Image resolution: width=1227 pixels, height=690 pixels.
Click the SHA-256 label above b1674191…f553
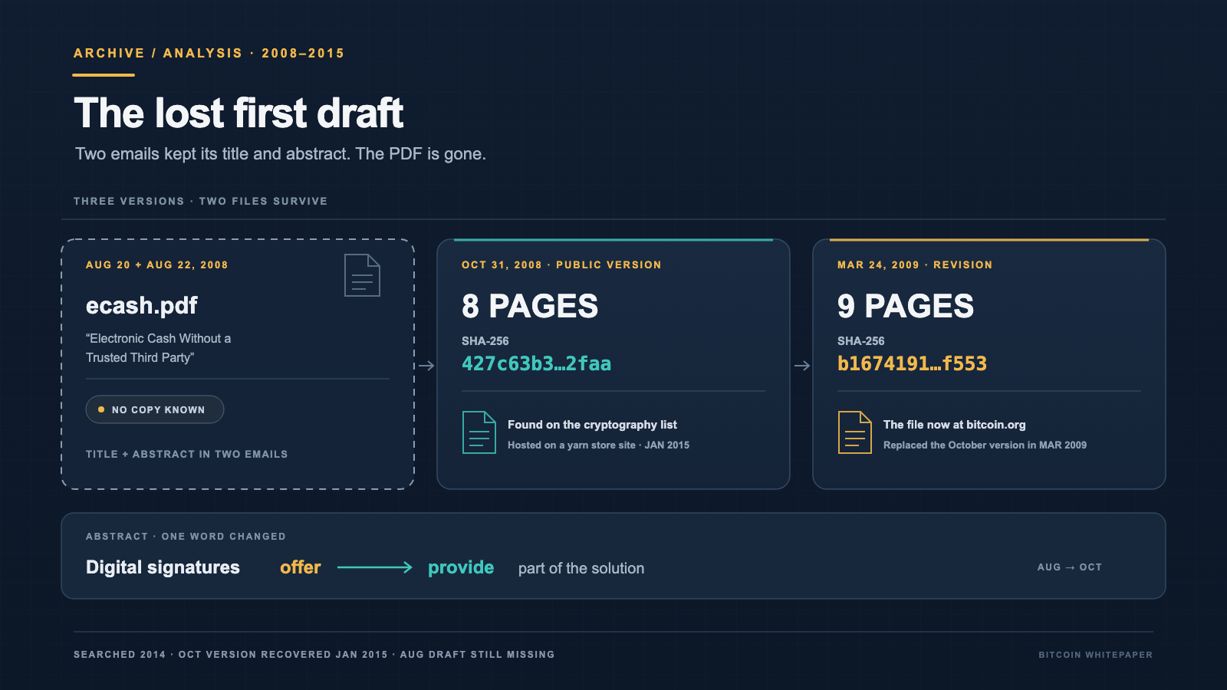861,340
